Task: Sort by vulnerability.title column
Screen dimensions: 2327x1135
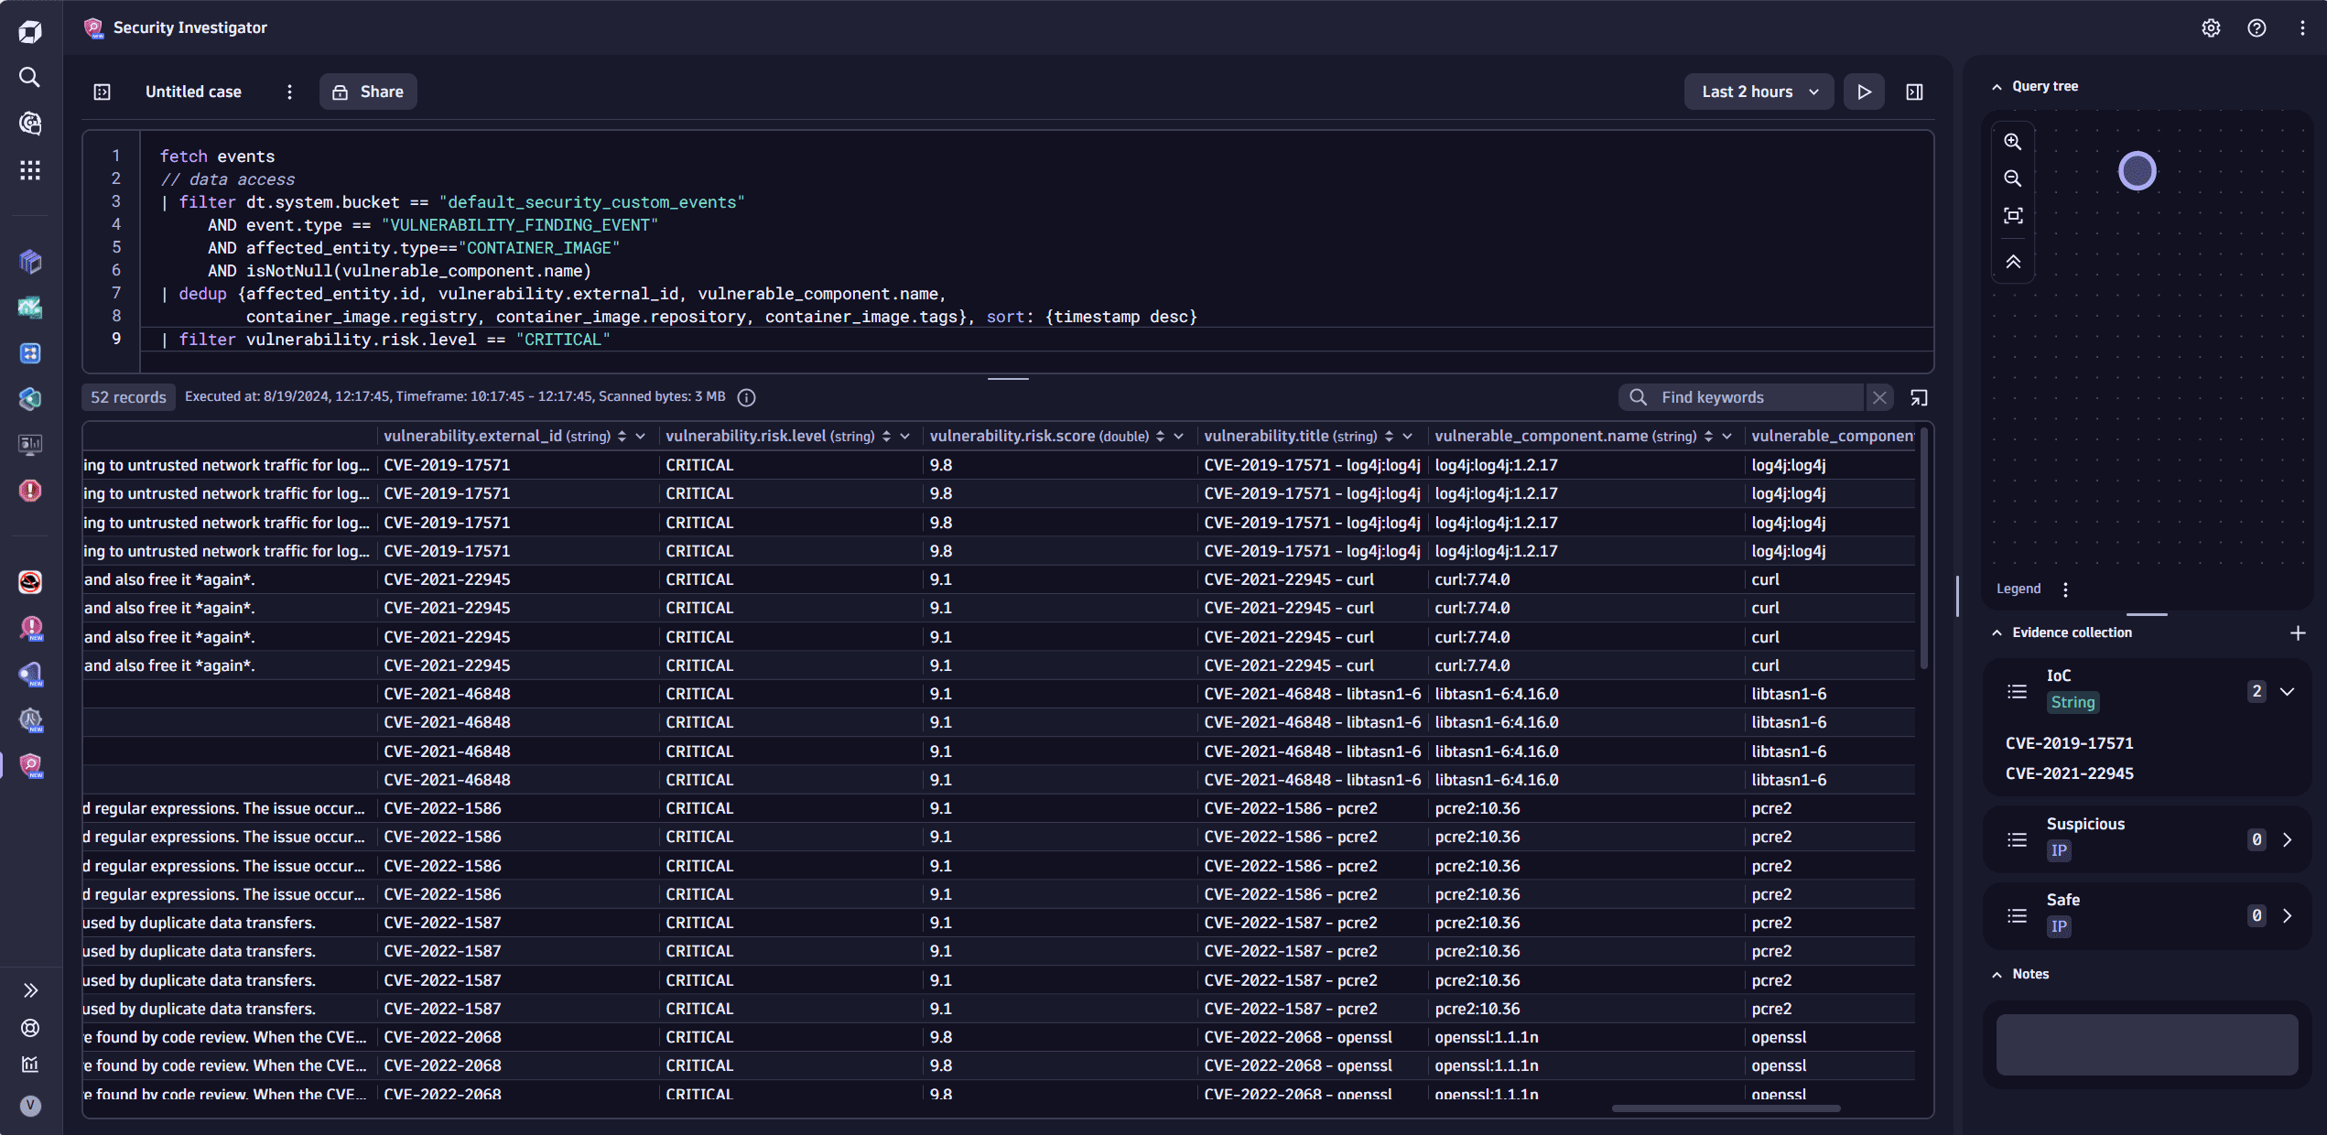Action: click(x=1389, y=437)
